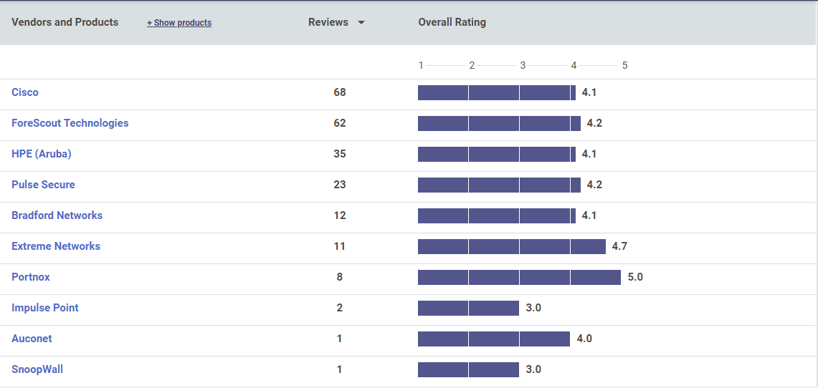Select the Impulse Point vendor link
The image size is (818, 388).
click(45, 308)
